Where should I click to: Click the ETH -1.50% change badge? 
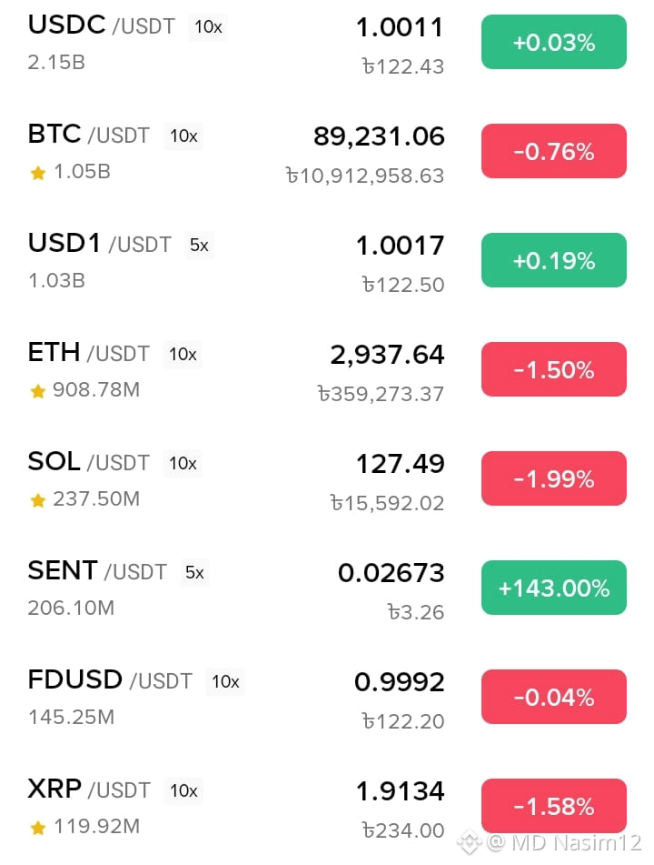coord(554,369)
